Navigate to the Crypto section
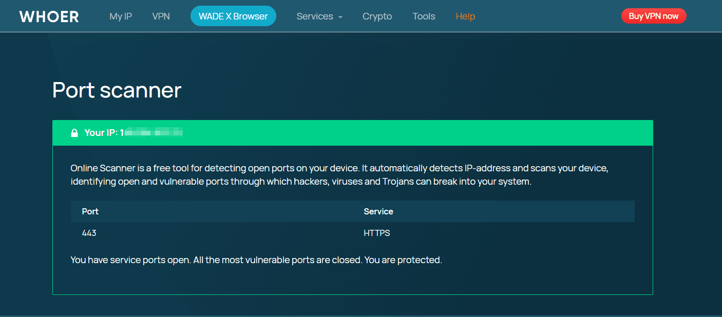 coord(377,16)
